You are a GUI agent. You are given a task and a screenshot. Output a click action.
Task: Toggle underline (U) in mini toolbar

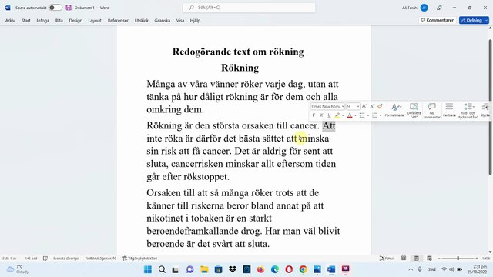(329, 115)
